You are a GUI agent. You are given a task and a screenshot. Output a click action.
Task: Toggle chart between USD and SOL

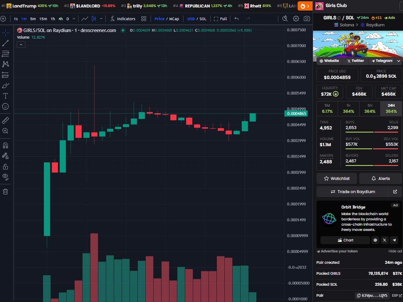197,19
